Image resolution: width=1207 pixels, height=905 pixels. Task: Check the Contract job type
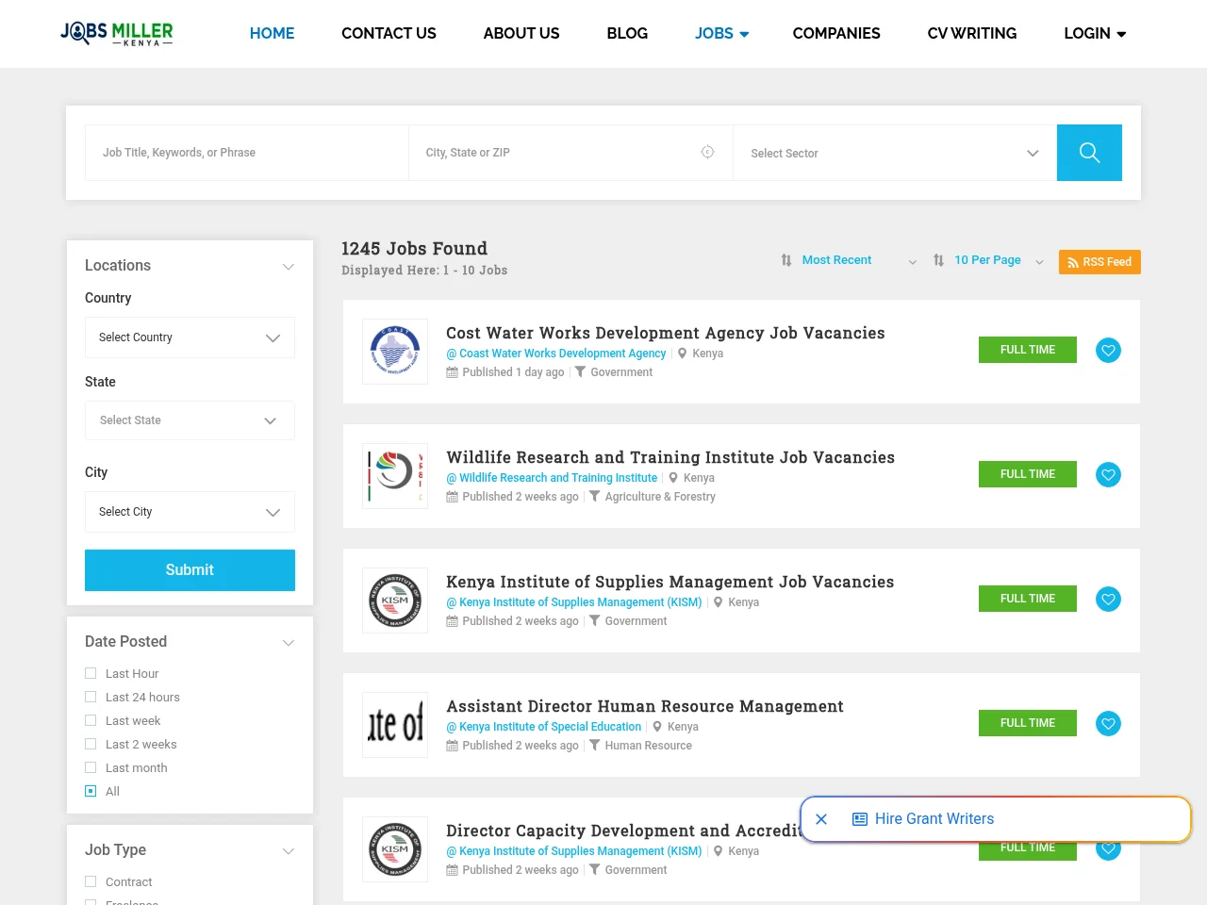coord(91,881)
